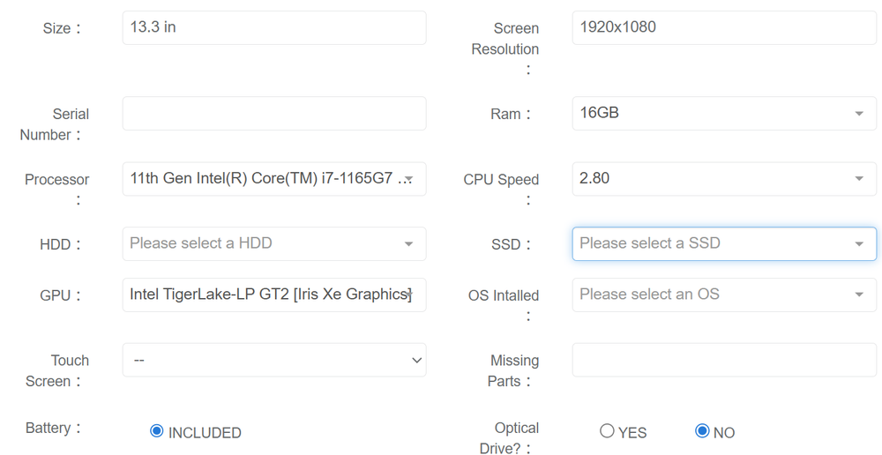Click the Touch Screen chevron icon
Screen dimensions: 882x455
click(417, 360)
